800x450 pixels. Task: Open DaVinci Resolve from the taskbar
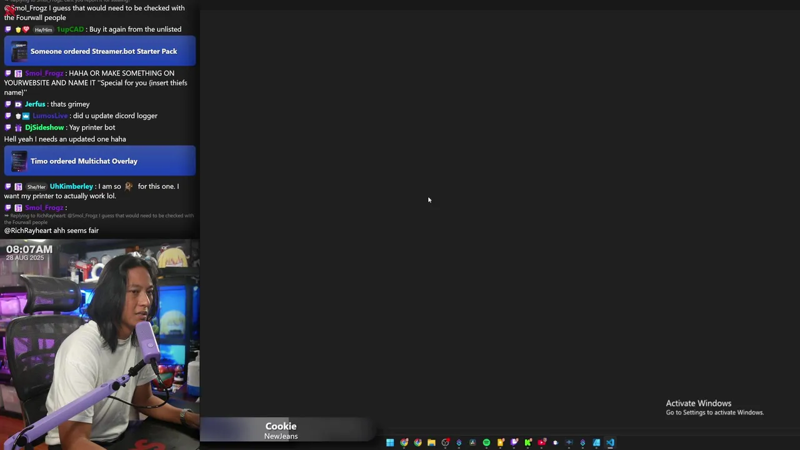point(472,442)
